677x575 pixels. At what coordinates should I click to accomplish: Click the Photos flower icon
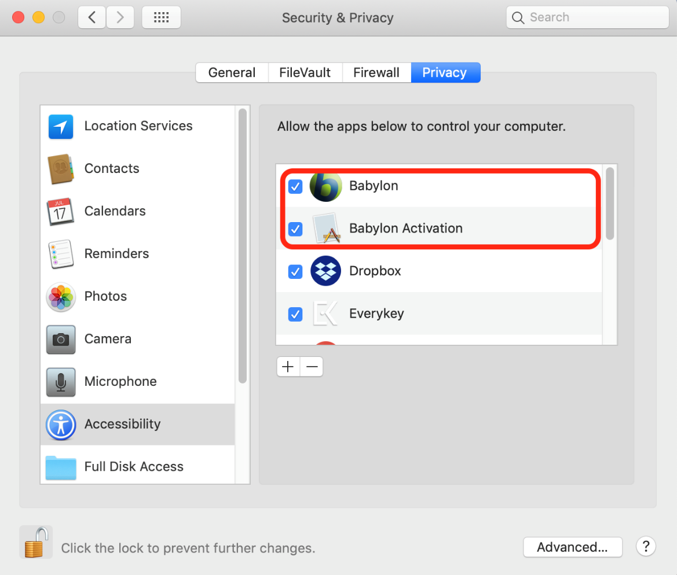[x=60, y=297]
